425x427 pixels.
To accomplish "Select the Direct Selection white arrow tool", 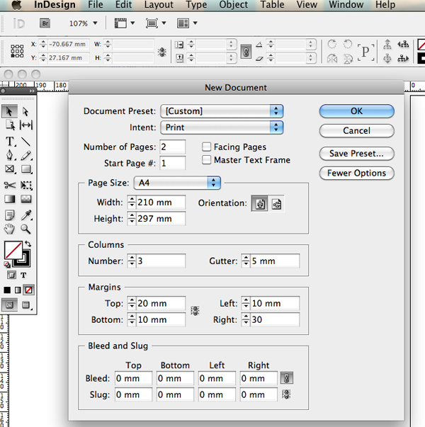I will point(26,111).
